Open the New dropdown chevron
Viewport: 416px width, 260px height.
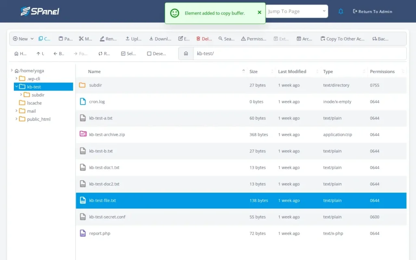point(32,39)
